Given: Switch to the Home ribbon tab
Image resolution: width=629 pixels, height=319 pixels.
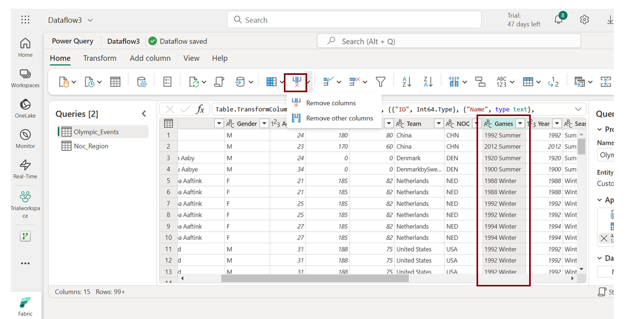Looking at the screenshot, I should click(60, 58).
